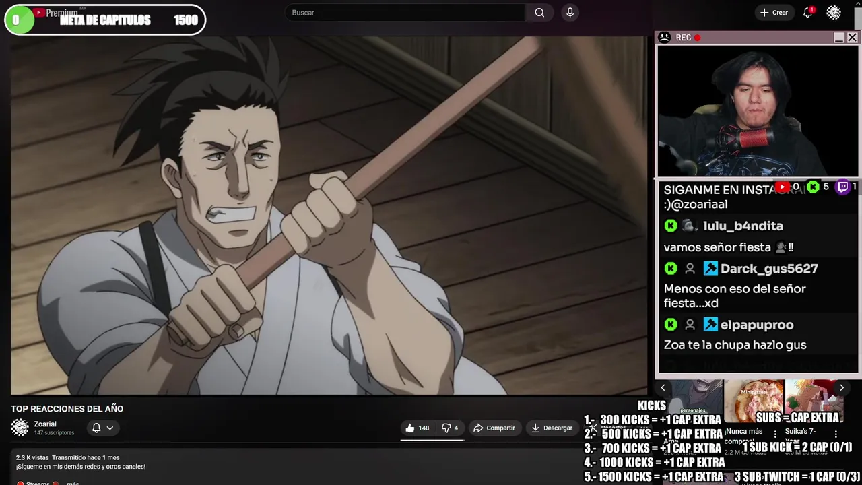The width and height of the screenshot is (862, 485).
Task: Click blue badge beside Darck_gus5627
Action: coord(710,269)
